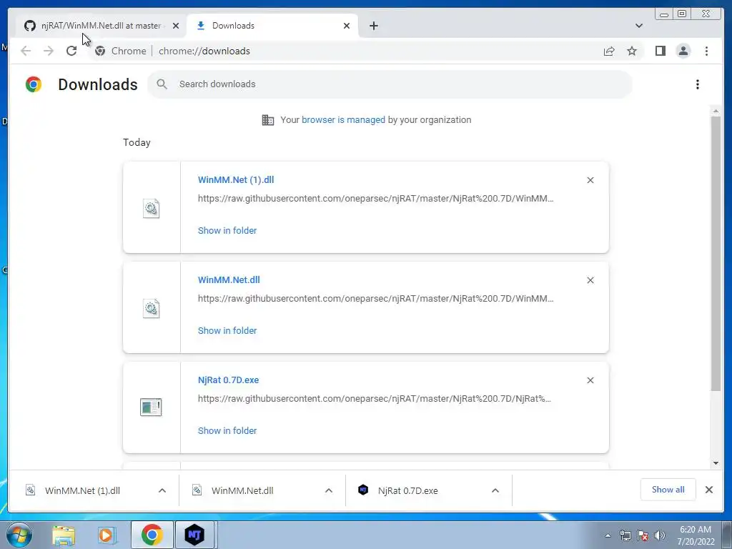Open Action Center flag icon
Screen dimensions: 732x549
click(643, 535)
